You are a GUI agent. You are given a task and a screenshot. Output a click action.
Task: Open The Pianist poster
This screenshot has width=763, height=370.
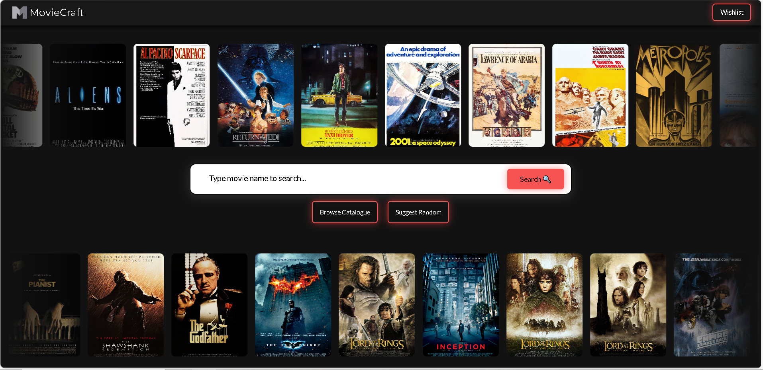42,305
